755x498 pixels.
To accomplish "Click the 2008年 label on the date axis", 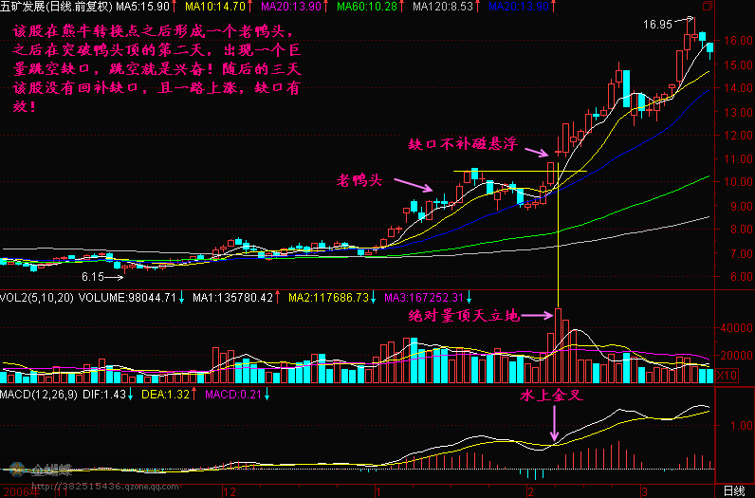I will (x=21, y=491).
